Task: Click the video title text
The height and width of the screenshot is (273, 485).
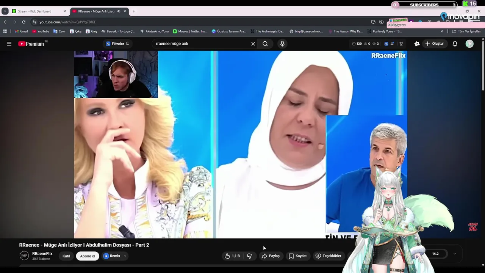Action: pos(84,245)
